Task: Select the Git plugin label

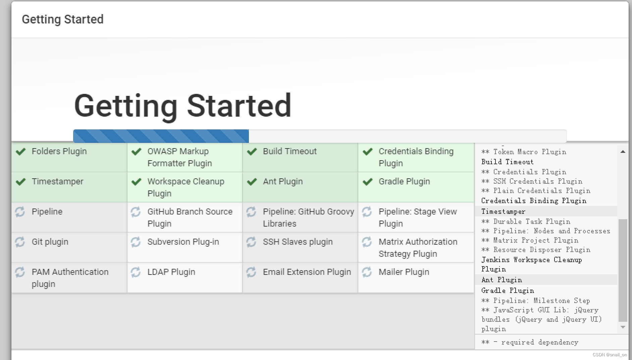Action: pyautogui.click(x=50, y=242)
